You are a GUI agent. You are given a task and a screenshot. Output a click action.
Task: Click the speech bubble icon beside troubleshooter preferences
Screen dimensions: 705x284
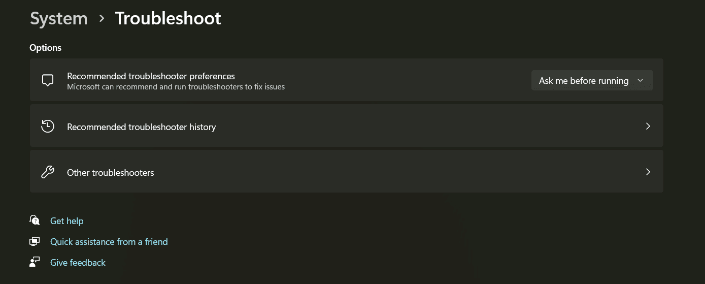(x=48, y=81)
